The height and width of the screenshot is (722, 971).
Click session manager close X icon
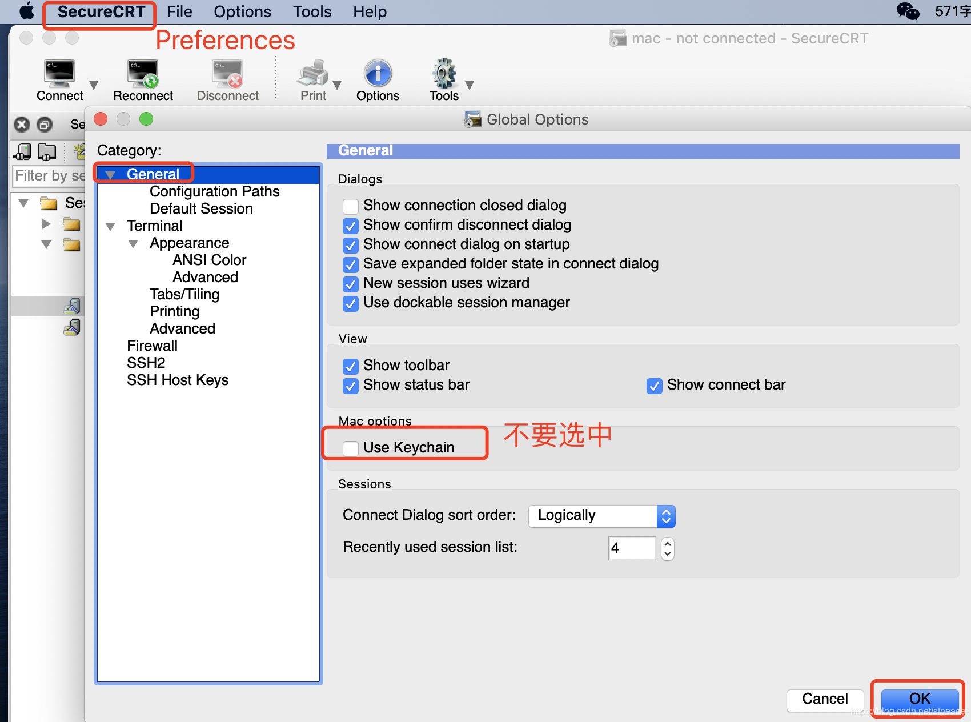point(22,124)
